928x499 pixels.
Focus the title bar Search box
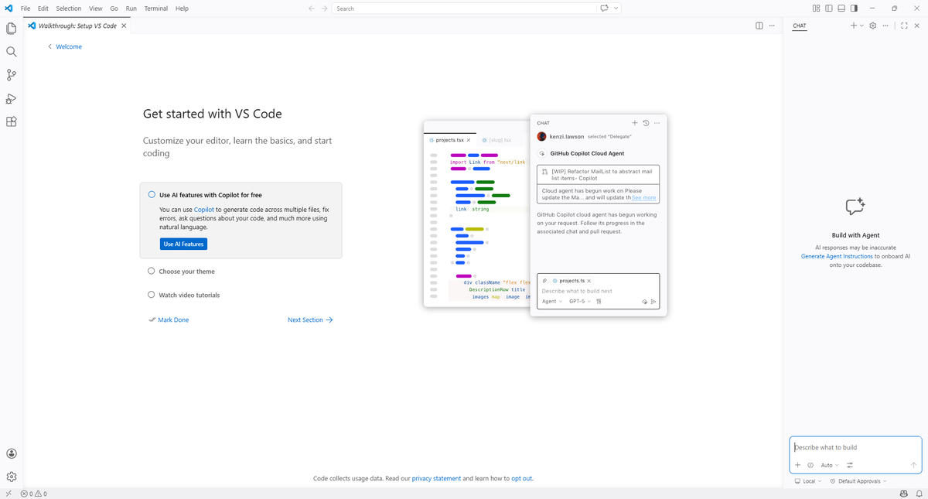(465, 9)
